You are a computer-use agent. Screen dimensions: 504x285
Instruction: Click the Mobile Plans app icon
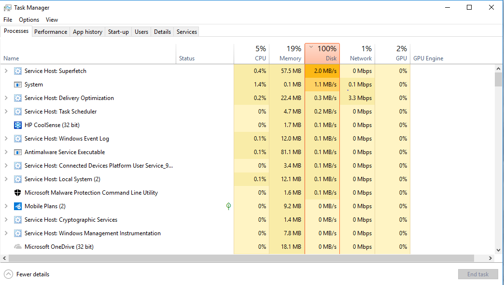18,206
